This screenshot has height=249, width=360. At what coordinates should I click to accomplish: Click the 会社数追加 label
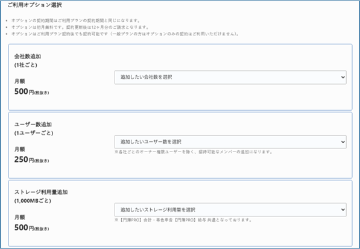28,57
